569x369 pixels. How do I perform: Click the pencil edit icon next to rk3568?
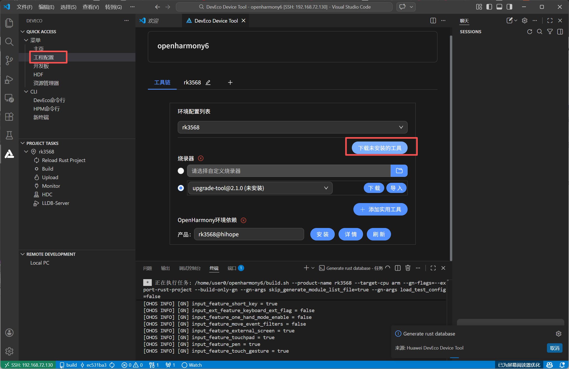point(208,83)
